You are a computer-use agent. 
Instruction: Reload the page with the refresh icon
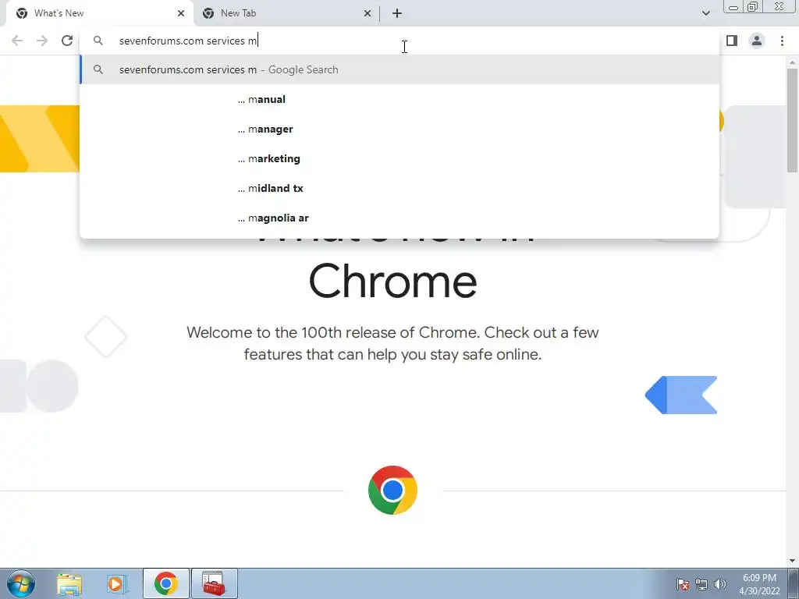tap(67, 41)
